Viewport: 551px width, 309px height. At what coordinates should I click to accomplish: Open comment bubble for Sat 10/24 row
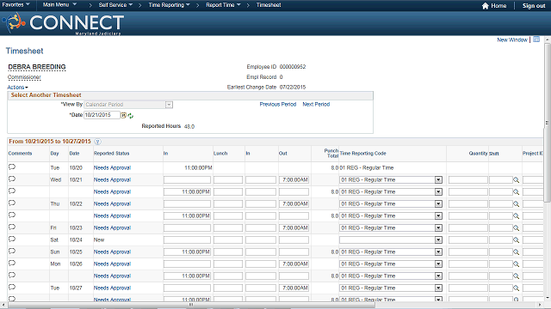click(12, 239)
